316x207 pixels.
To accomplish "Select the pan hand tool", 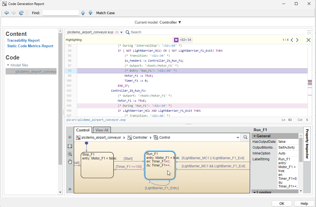I will coord(70,162).
